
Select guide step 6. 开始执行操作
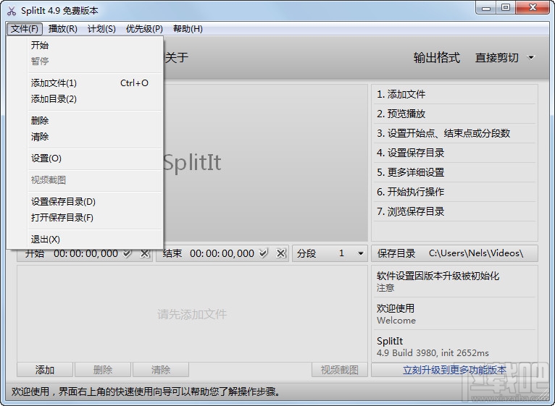click(454, 192)
